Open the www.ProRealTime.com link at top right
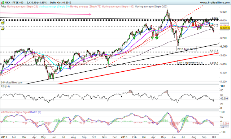The image size is (231, 139). click(x=215, y=3)
